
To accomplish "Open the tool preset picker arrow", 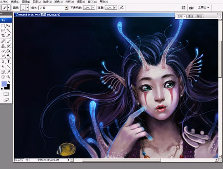I will point(9,8).
